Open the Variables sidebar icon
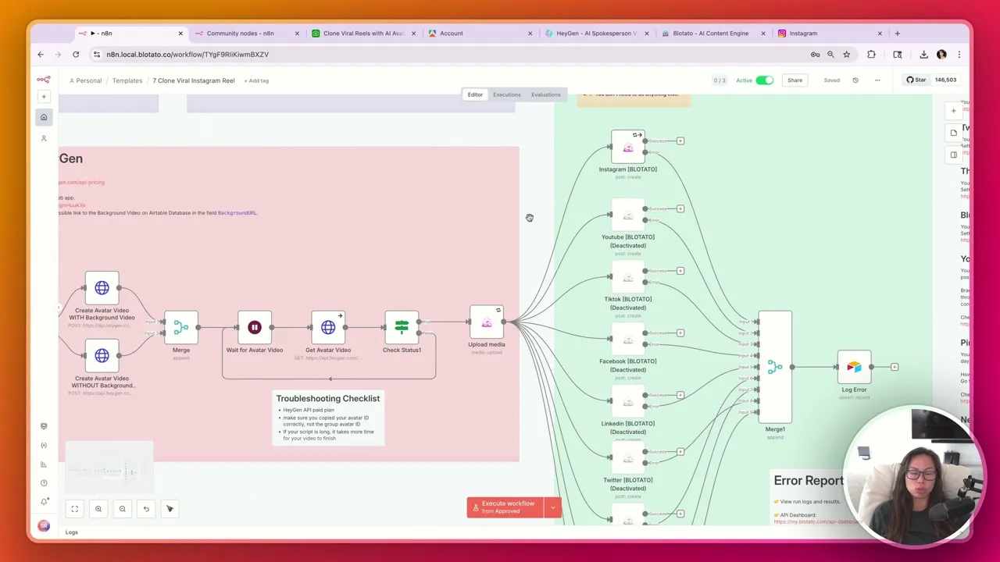Screen dimensions: 1000x562 (x=44, y=445)
